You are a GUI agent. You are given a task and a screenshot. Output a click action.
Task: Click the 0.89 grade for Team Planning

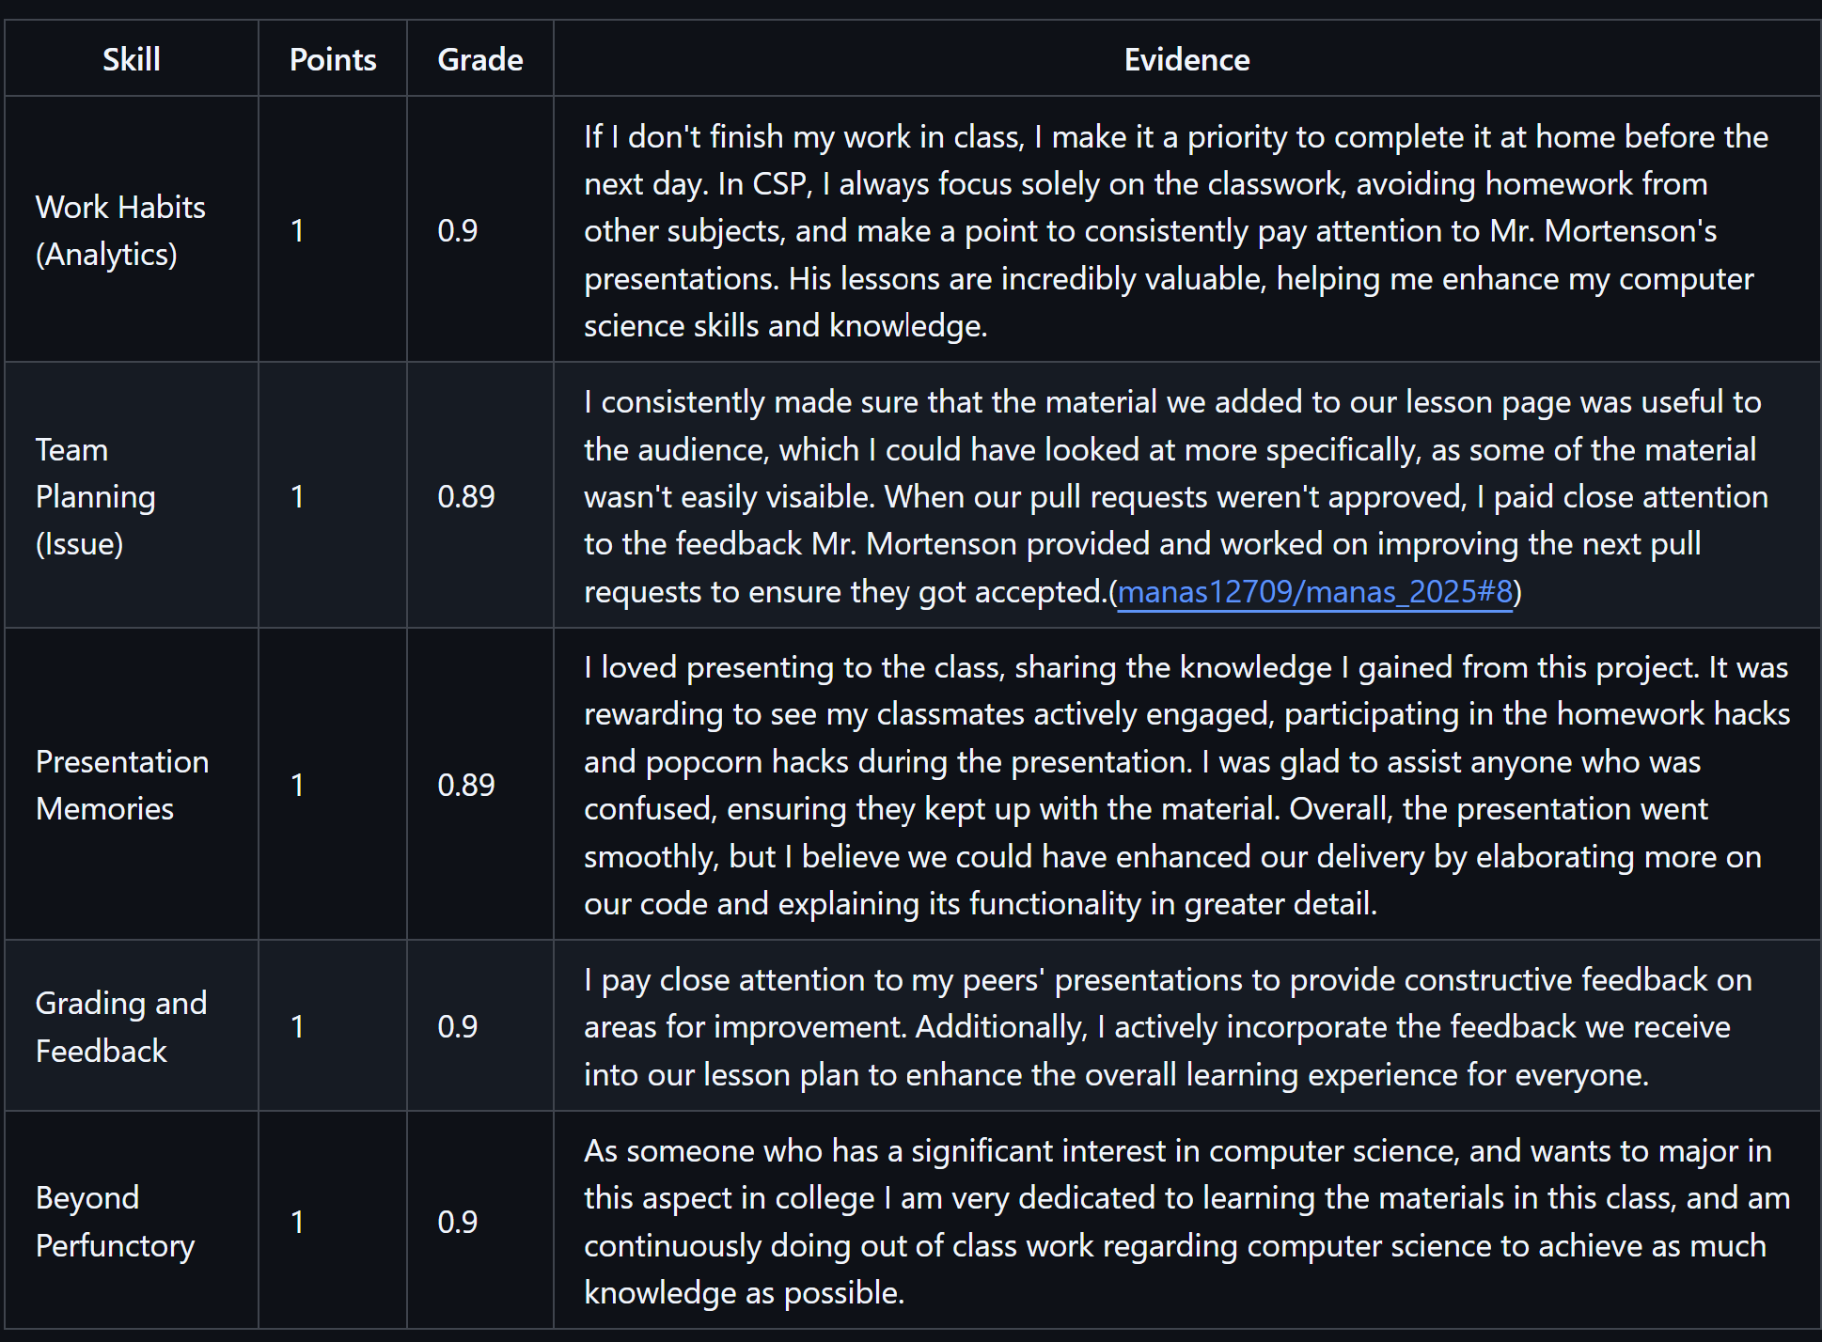(466, 496)
